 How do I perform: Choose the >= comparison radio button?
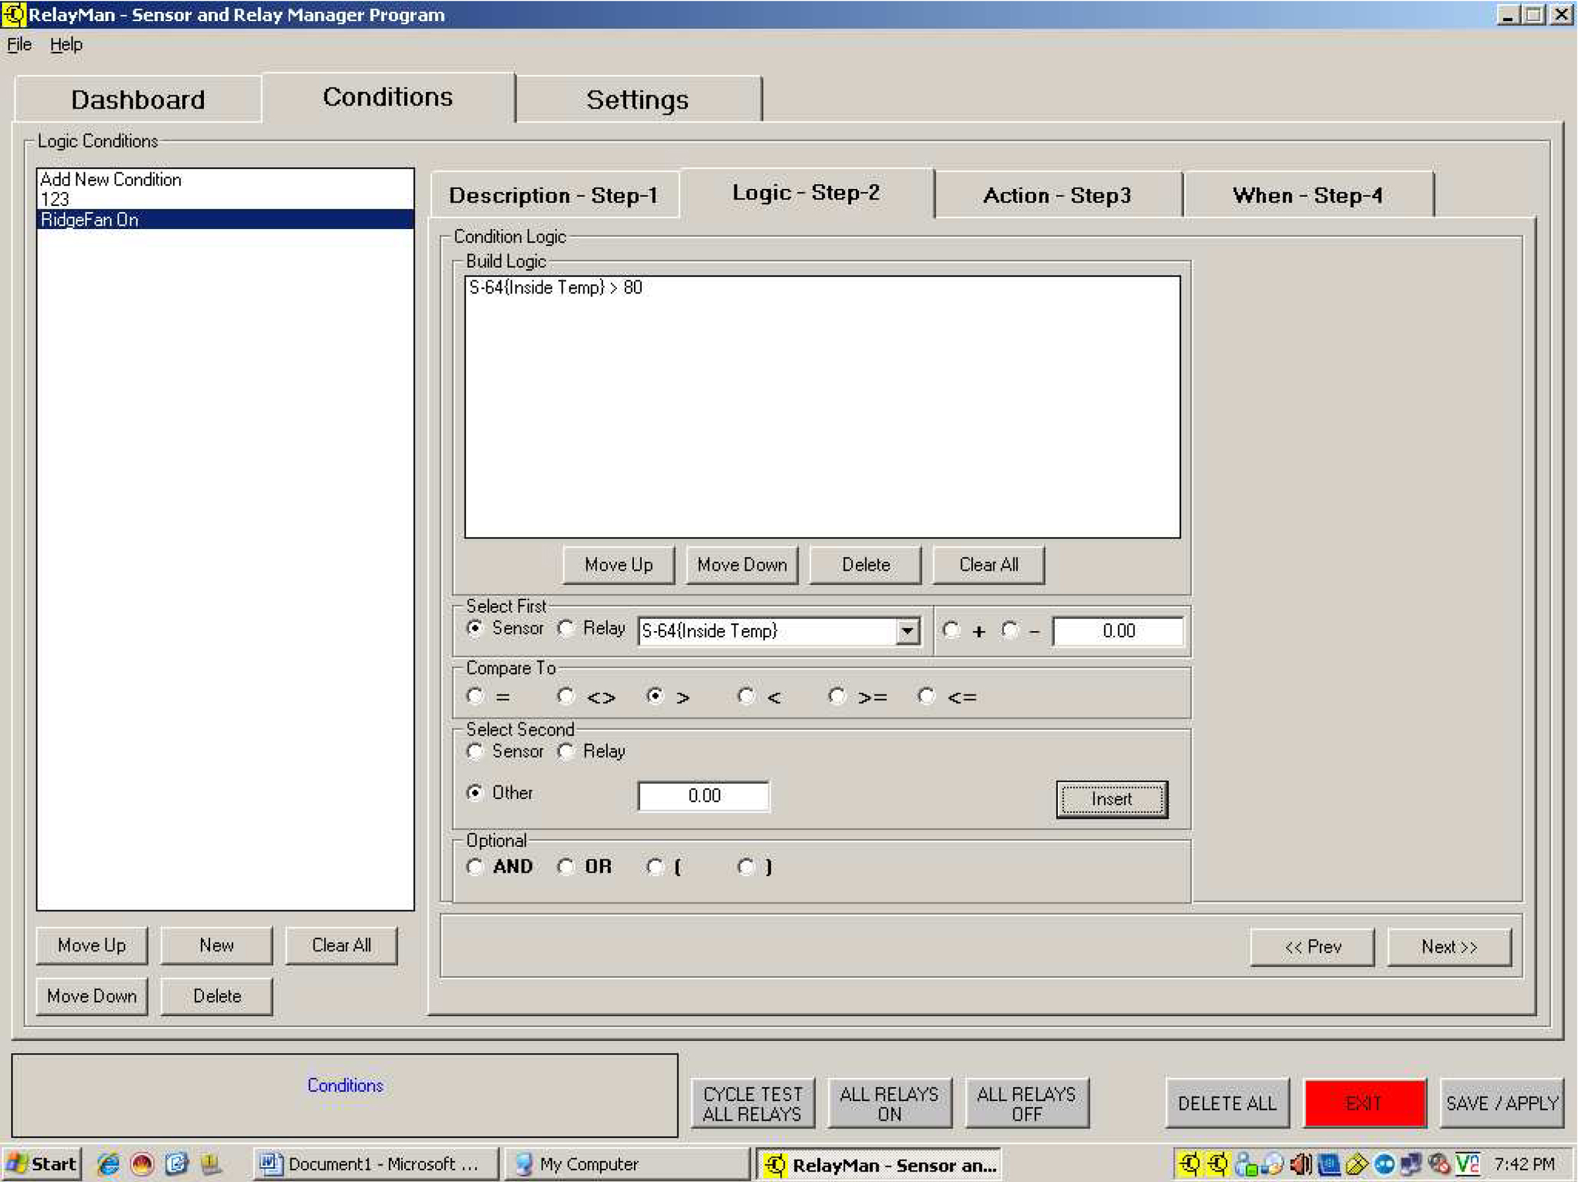click(x=837, y=696)
